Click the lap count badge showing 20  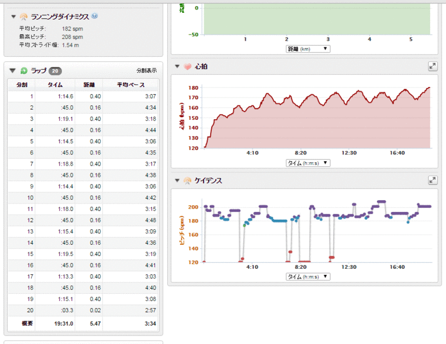[55, 71]
